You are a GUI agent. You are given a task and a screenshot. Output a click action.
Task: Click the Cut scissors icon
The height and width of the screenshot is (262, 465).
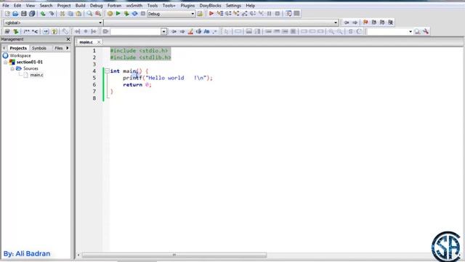(x=62, y=14)
